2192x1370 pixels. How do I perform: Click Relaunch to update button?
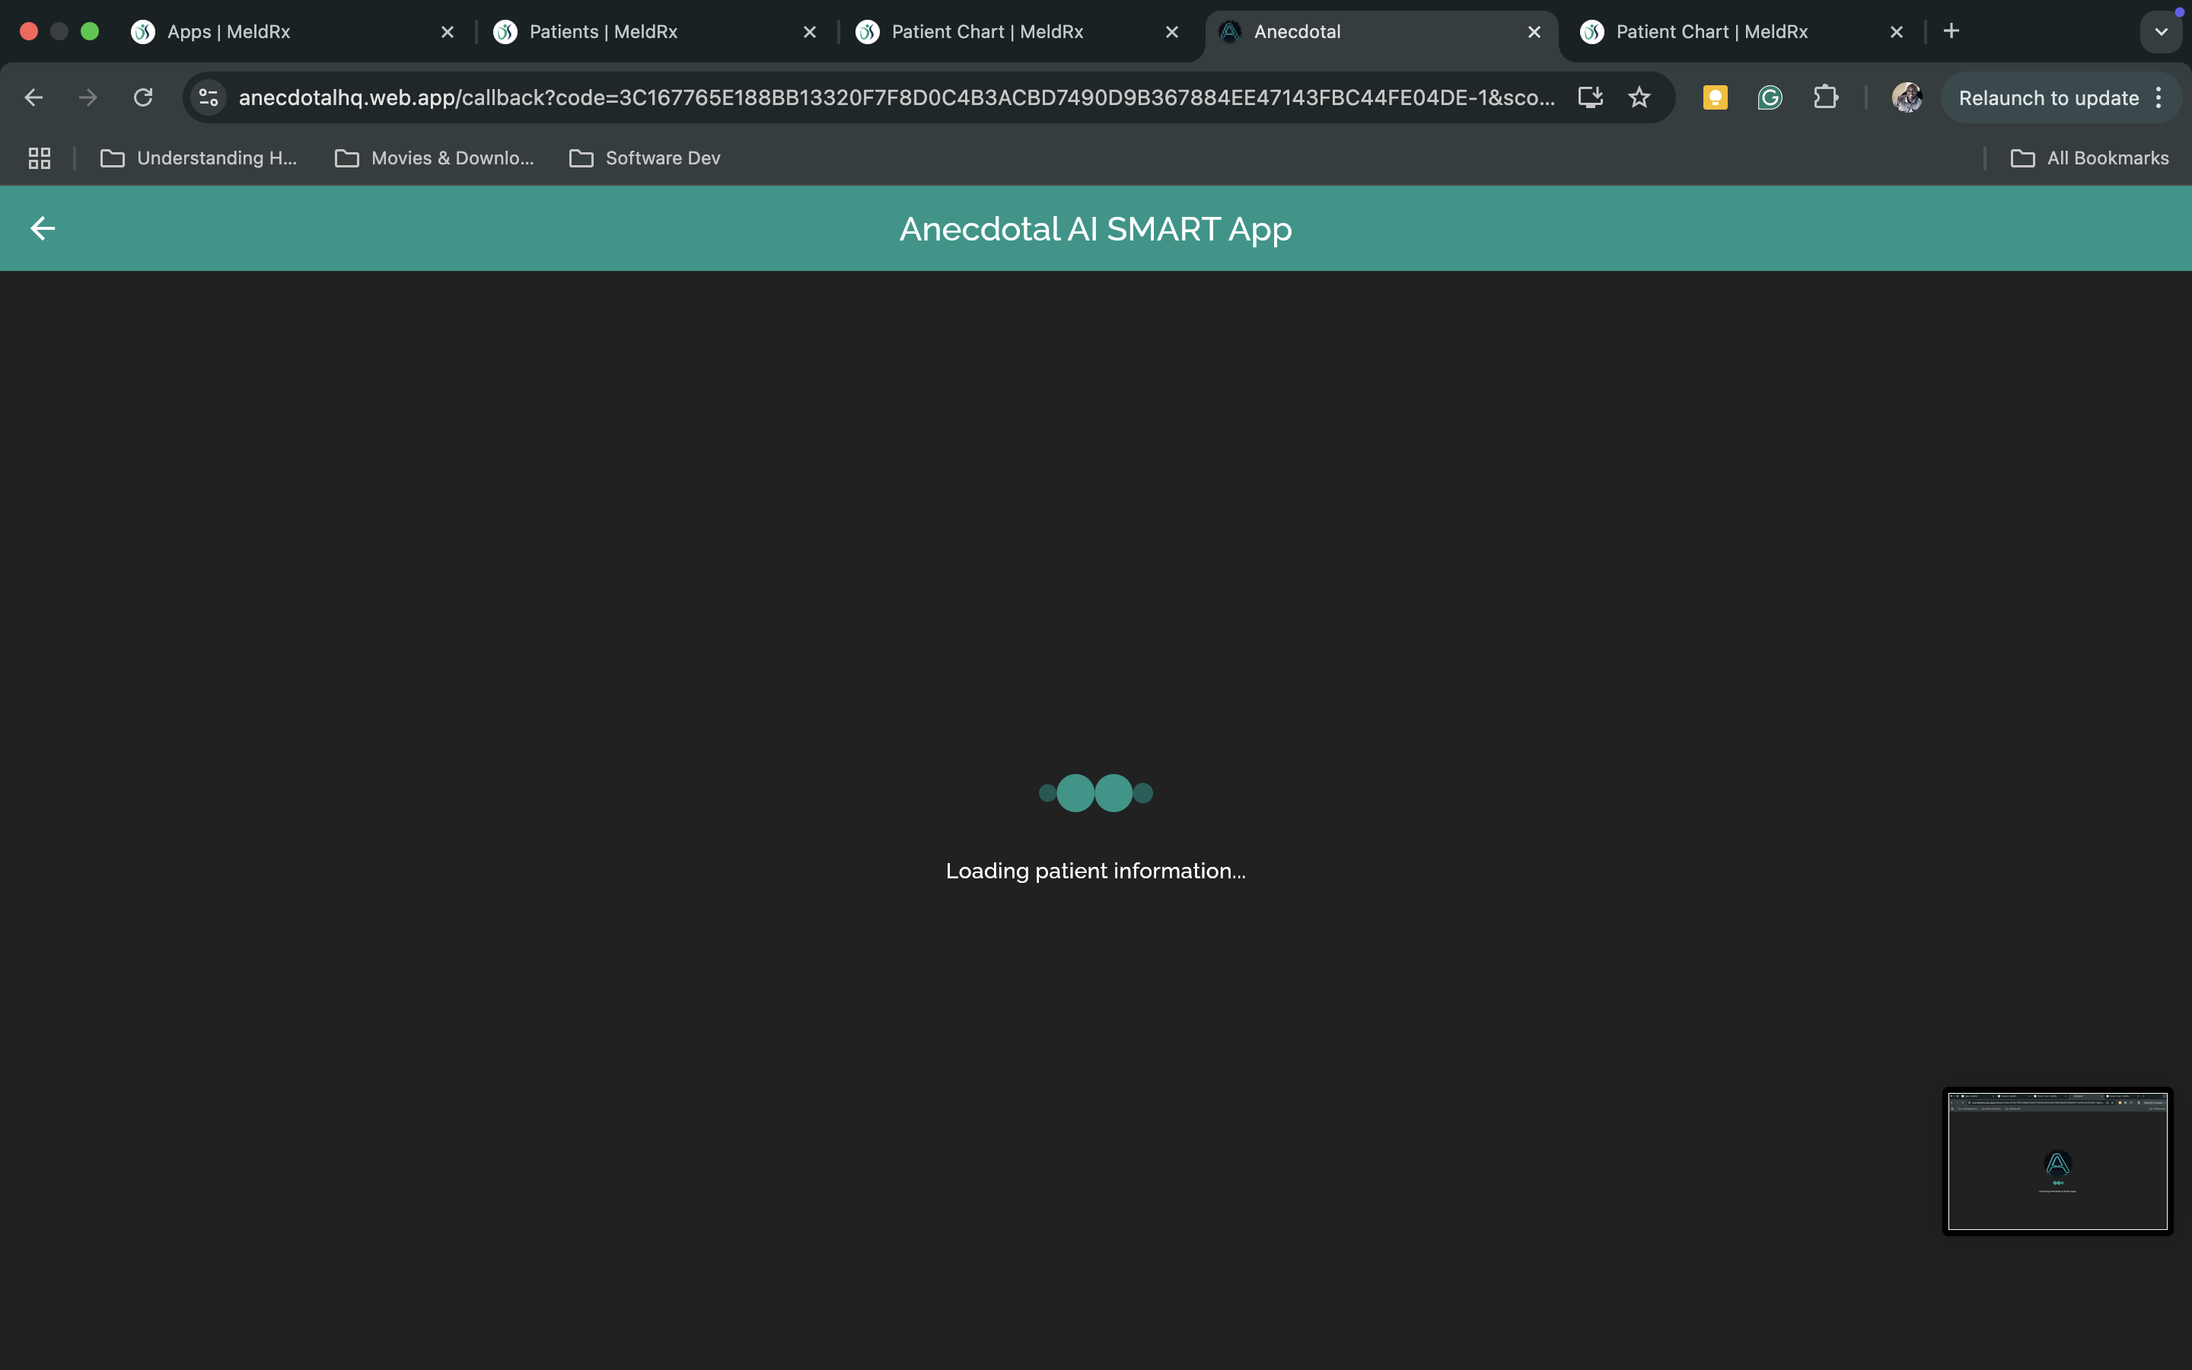click(x=2048, y=98)
